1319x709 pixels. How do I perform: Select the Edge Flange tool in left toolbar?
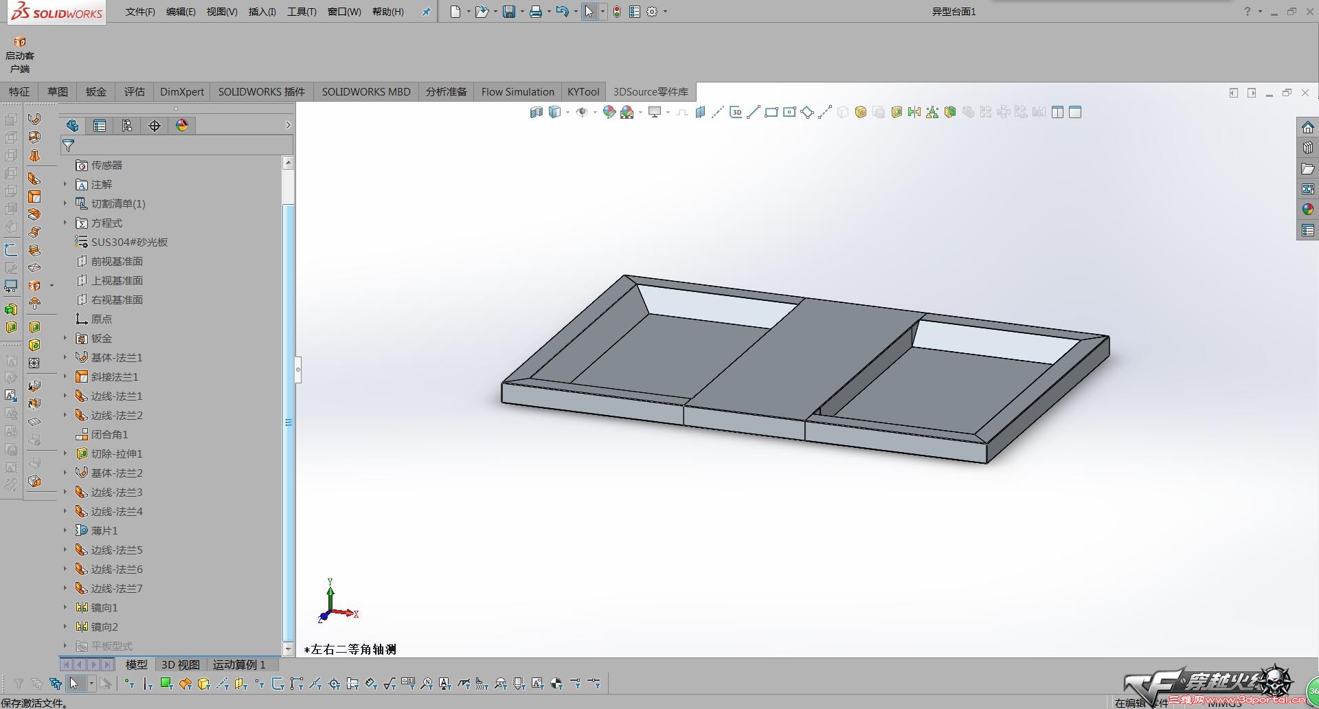click(34, 179)
